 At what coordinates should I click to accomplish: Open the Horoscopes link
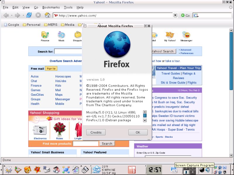click(x=63, y=76)
